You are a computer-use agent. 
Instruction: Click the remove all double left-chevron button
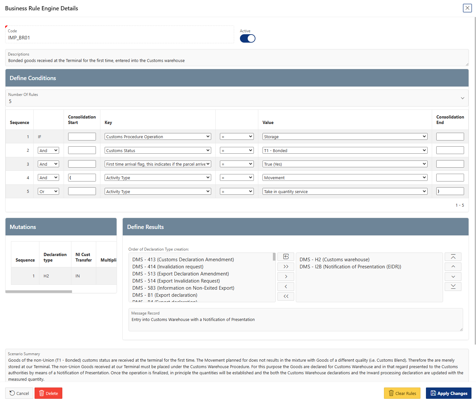click(x=286, y=296)
